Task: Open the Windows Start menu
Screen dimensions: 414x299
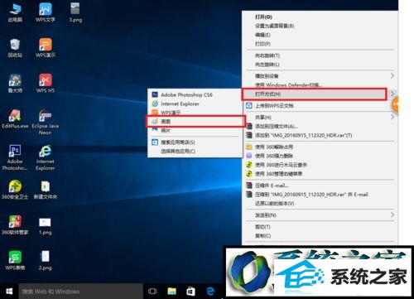Action: [9, 292]
